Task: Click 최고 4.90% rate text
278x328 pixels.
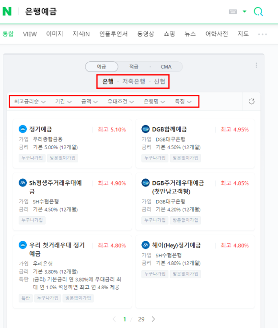Action: (112, 183)
